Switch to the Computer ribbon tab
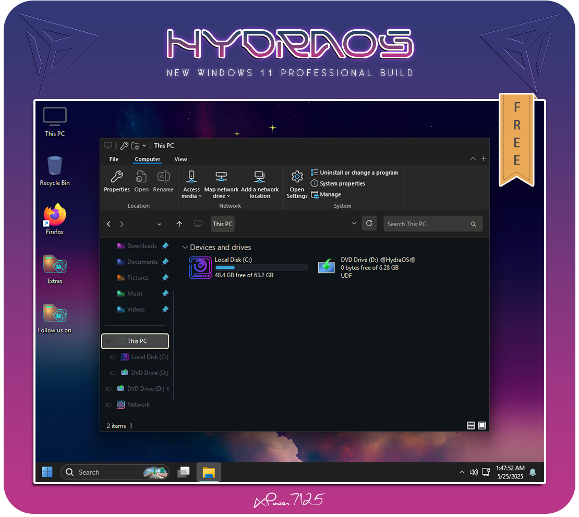The width and height of the screenshot is (579, 517). click(147, 159)
